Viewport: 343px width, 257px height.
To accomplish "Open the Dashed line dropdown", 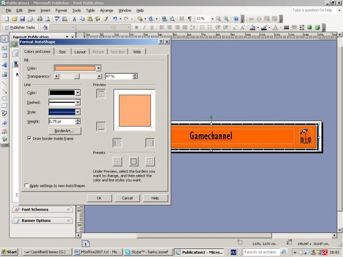I will tap(77, 102).
